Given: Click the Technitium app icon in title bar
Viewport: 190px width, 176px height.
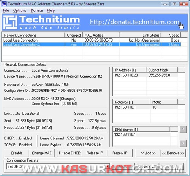Looking at the screenshot, I should tap(4, 4).
